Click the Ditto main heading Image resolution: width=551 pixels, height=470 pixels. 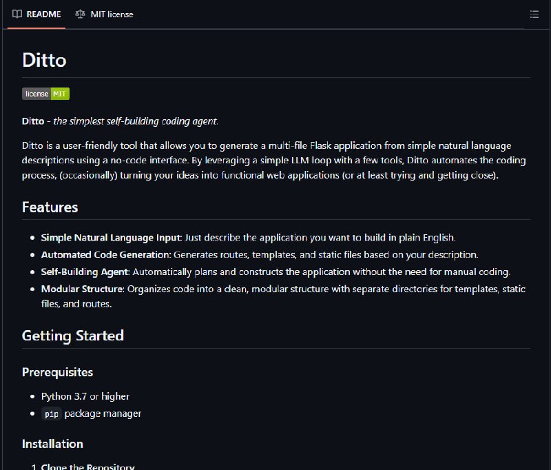point(44,60)
